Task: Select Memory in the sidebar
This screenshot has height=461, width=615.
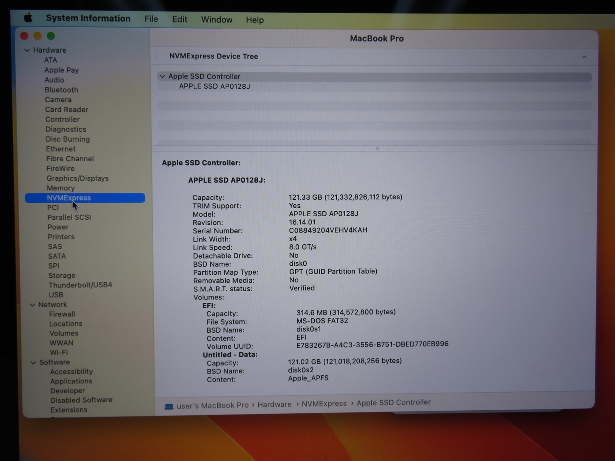Action: [x=61, y=188]
